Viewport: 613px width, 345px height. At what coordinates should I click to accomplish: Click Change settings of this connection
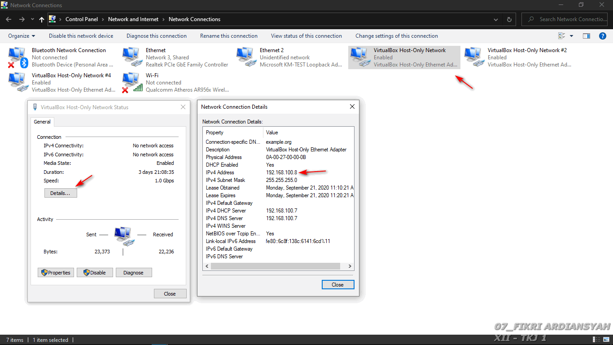[397, 36]
